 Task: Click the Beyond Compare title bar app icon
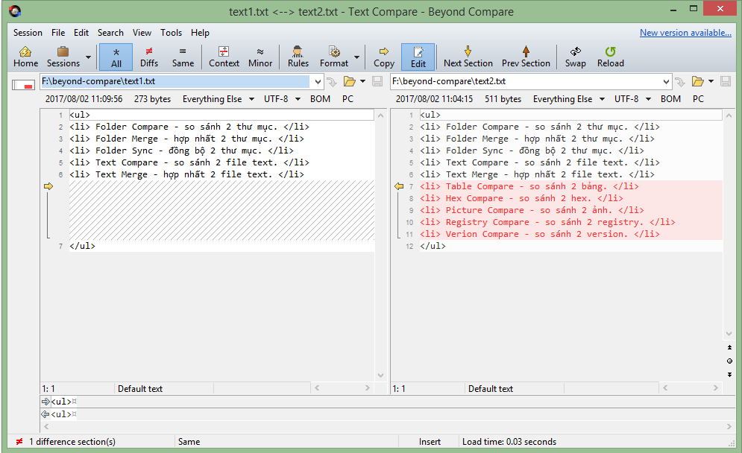pos(15,11)
